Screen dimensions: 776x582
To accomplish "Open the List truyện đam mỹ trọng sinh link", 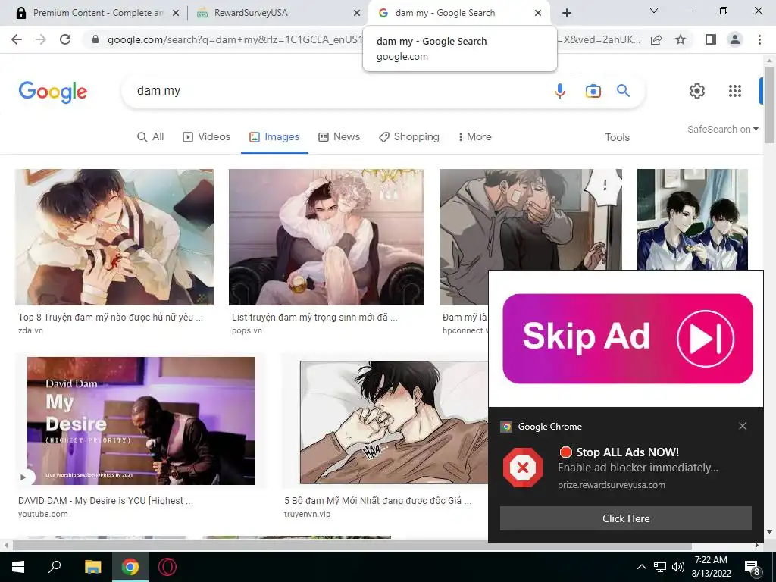I will pos(314,318).
